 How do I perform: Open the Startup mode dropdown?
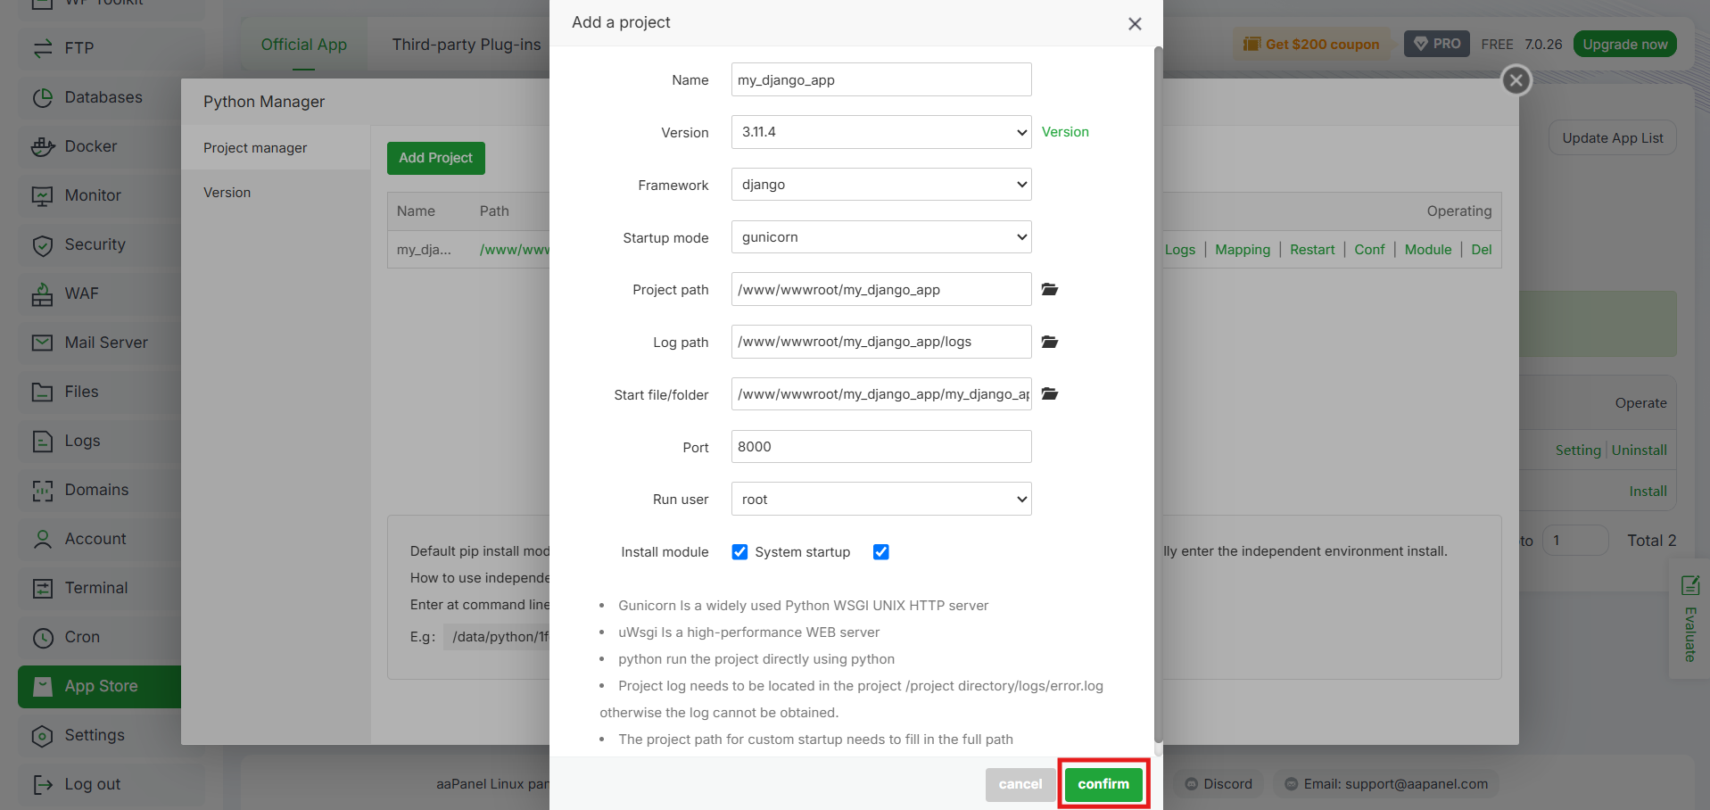pos(881,237)
